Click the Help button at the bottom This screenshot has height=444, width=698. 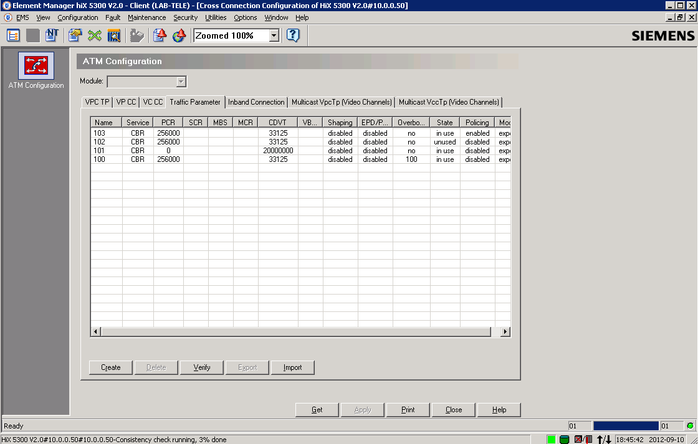[x=499, y=410]
